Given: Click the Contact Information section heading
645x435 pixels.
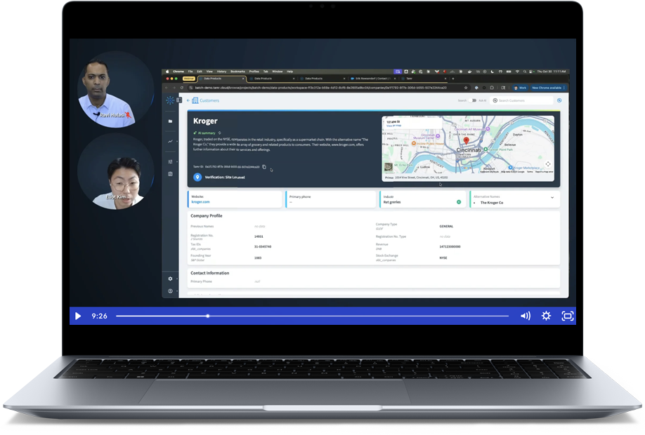Looking at the screenshot, I should [x=210, y=273].
